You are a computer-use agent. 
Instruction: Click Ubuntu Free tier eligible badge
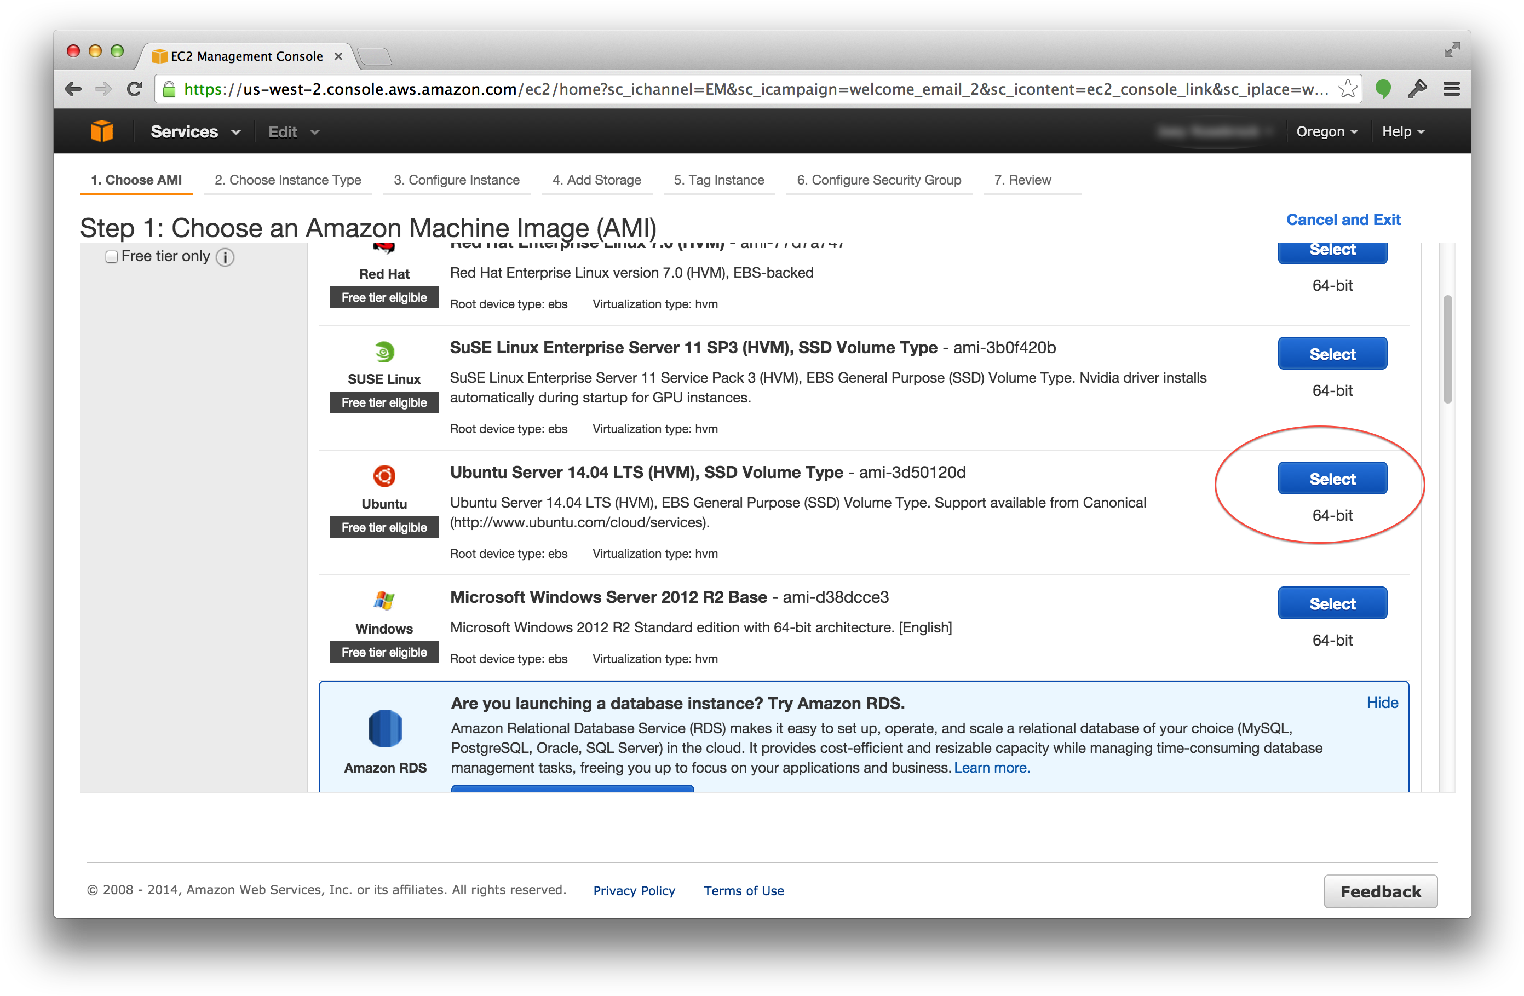pos(384,527)
